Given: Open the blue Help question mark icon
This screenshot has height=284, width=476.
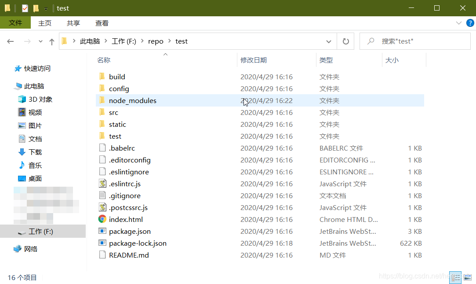Looking at the screenshot, I should [470, 23].
